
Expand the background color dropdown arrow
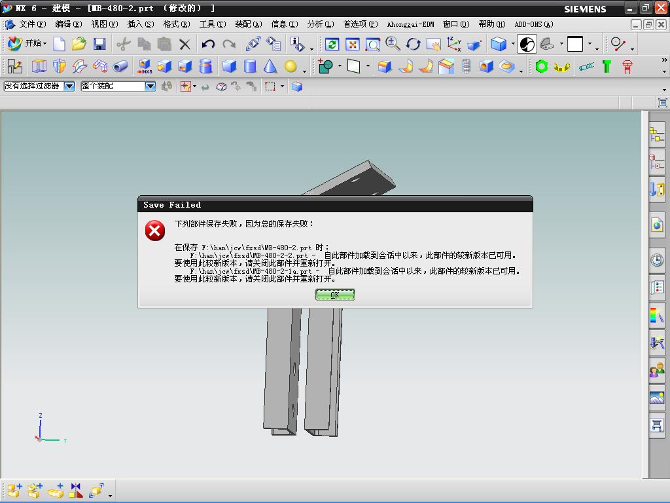coord(590,44)
